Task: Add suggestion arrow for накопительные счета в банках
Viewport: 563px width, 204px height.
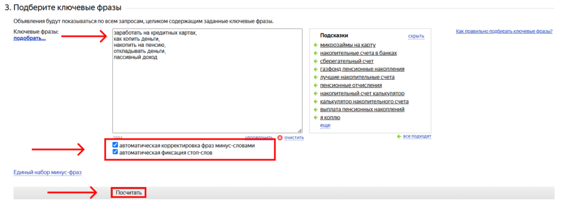Action: pos(316,53)
